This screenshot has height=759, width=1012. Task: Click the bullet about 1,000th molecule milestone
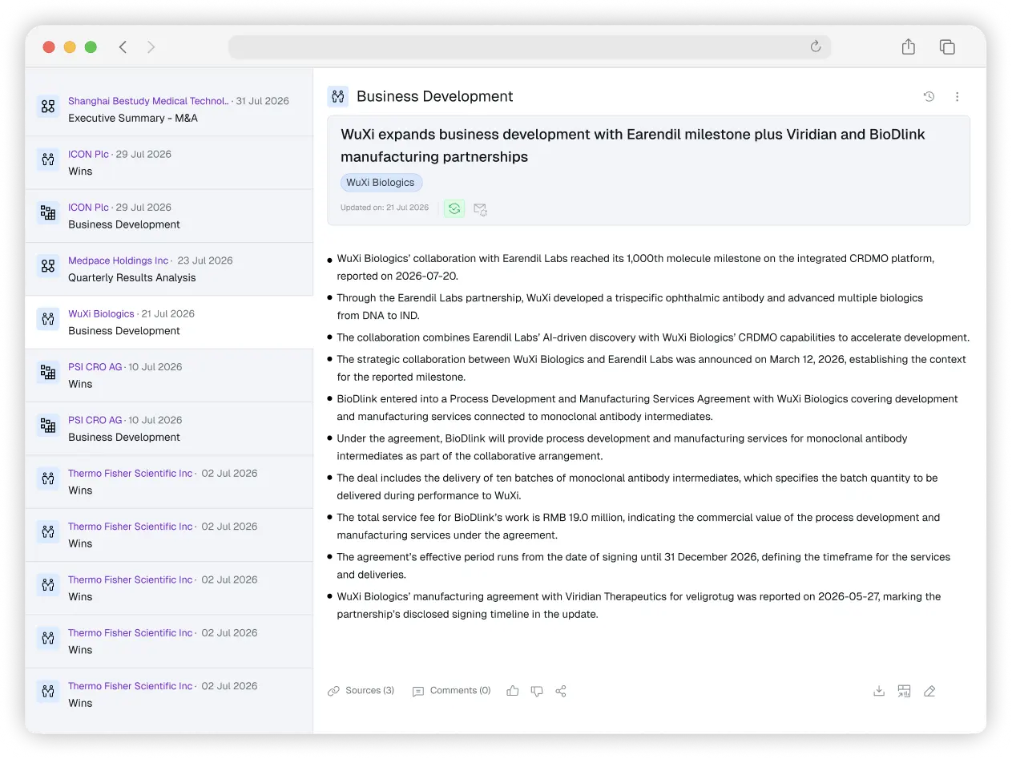(635, 267)
